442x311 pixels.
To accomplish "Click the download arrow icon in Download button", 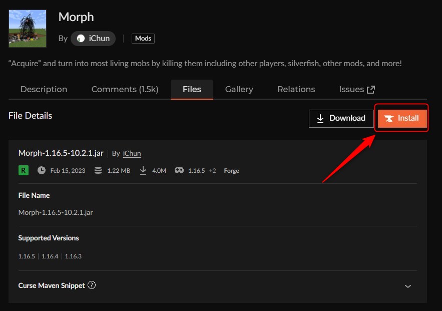I will point(320,119).
